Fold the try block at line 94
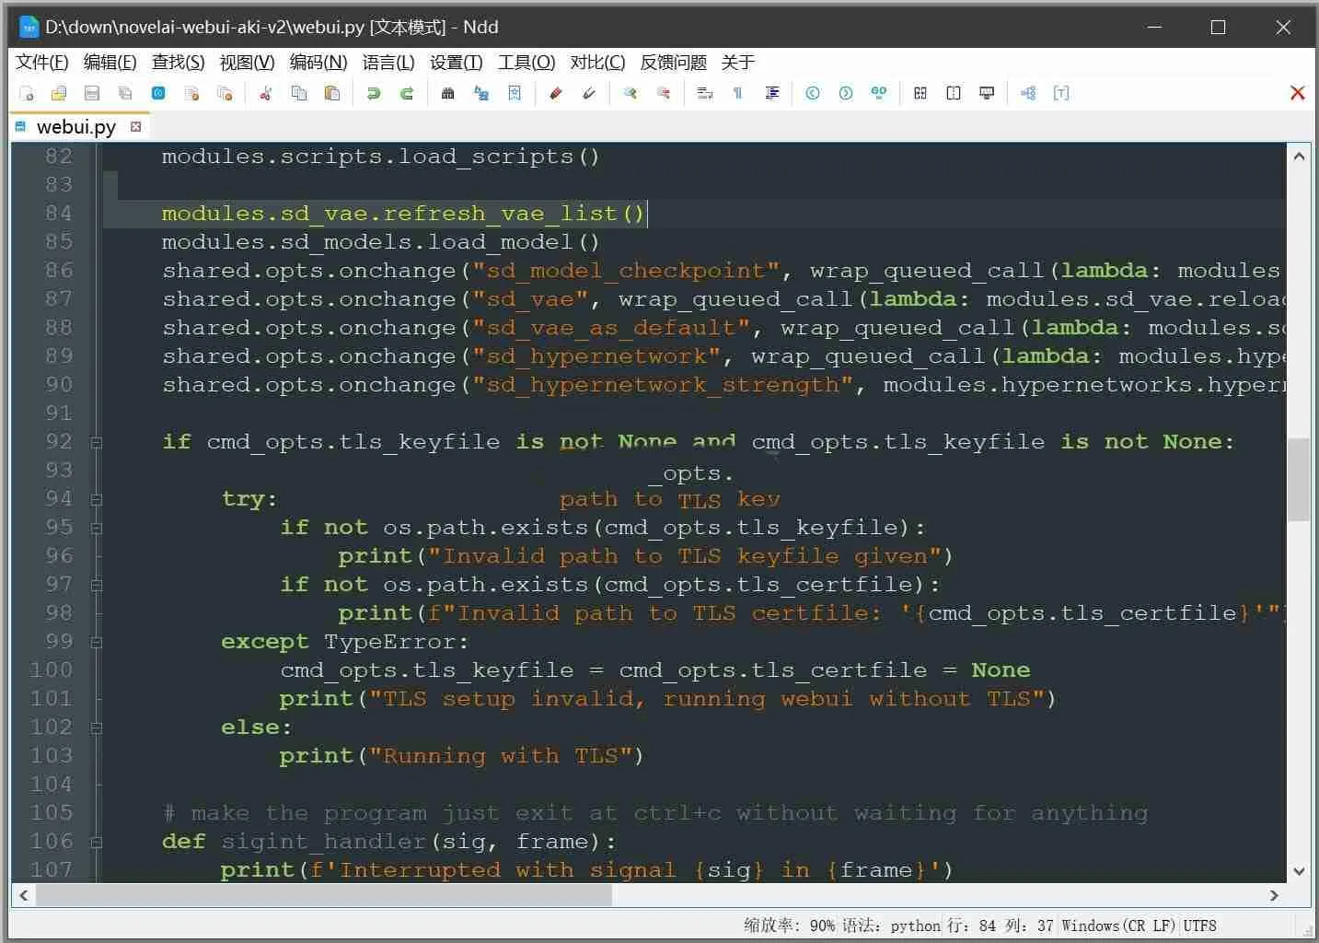 tap(96, 498)
